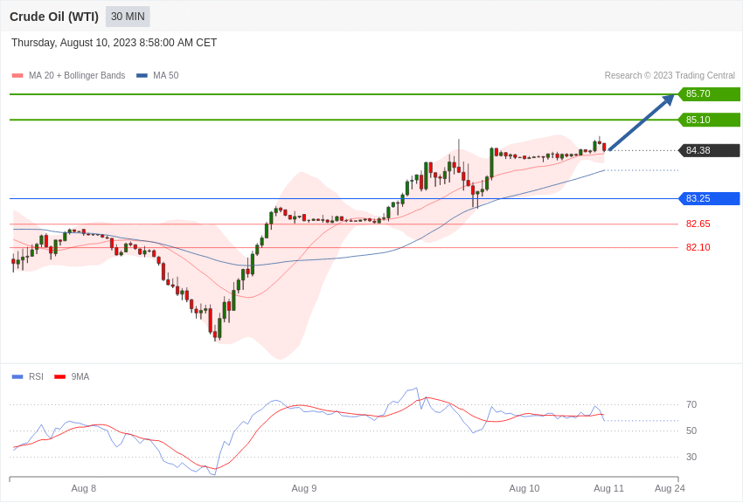Select the Aug 8 date marker
Screen dimensions: 743x503
84,488
